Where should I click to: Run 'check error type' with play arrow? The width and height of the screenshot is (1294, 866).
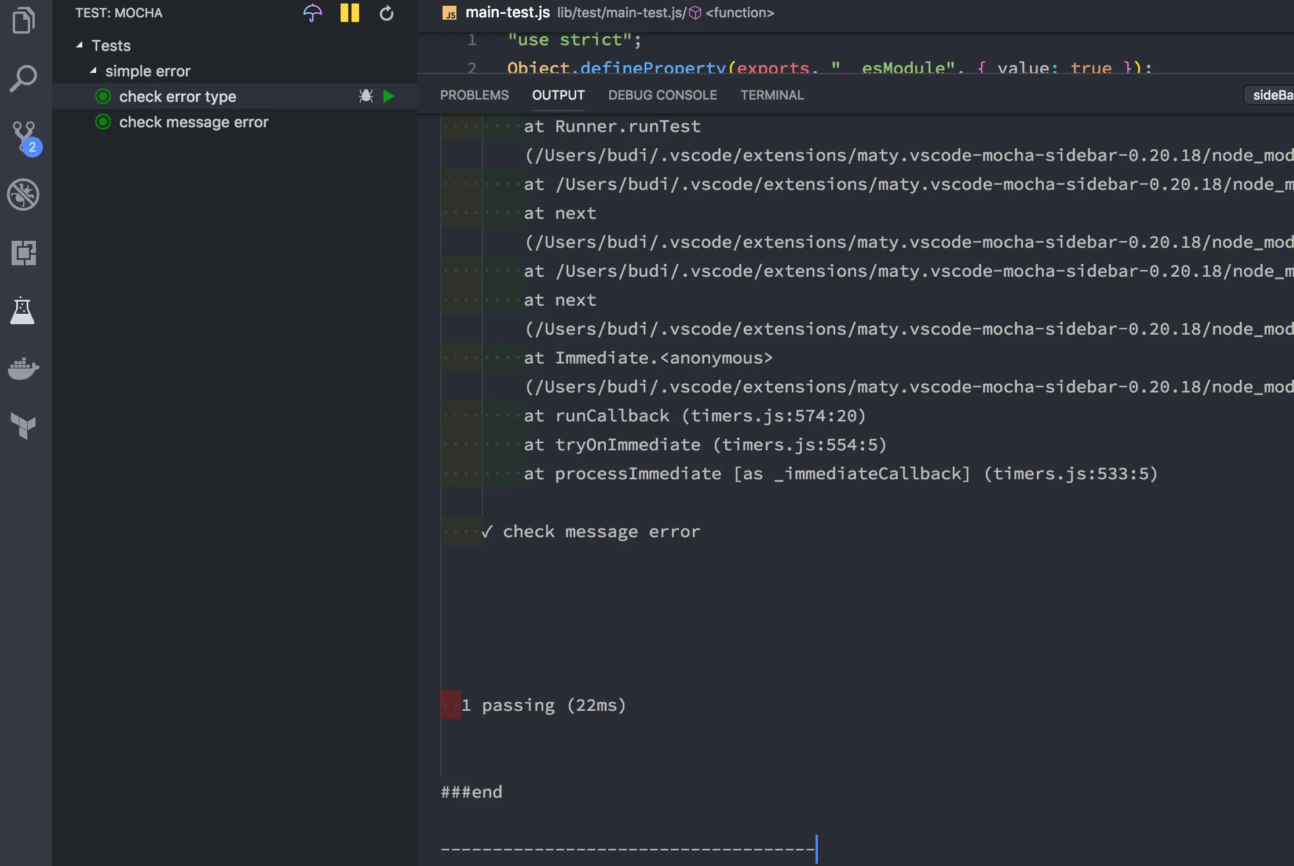(389, 96)
